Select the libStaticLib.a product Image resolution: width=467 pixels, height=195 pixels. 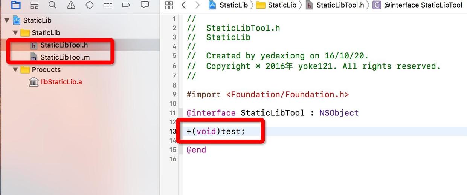point(61,82)
